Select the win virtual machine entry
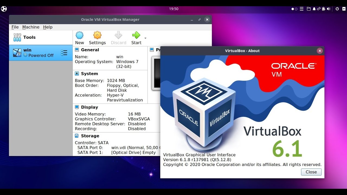This screenshot has height=195, width=347. 41,53
